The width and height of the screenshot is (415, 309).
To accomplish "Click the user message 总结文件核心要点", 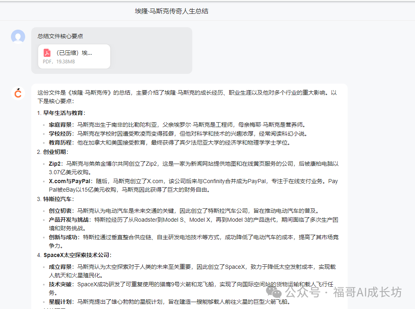I will coord(60,36).
